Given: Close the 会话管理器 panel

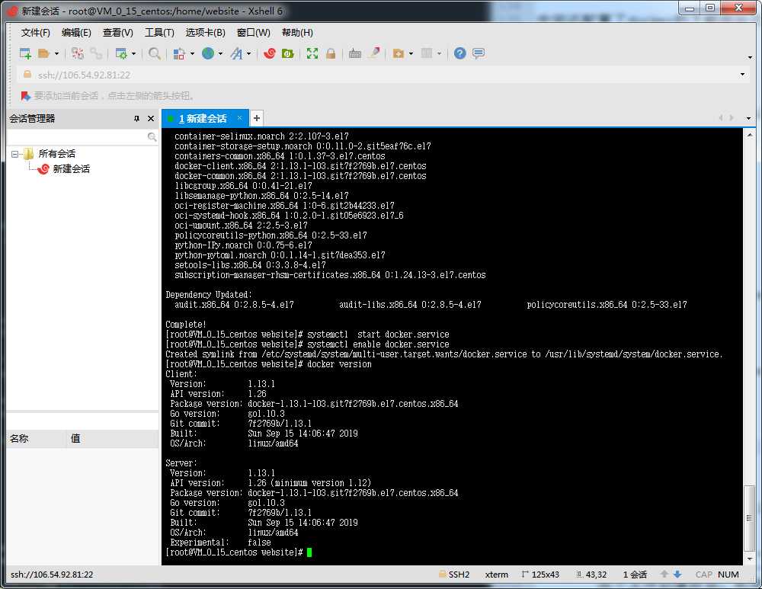Looking at the screenshot, I should (x=151, y=119).
